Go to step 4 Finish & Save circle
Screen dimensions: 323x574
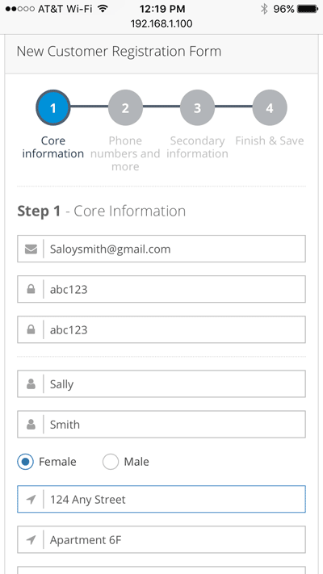(x=270, y=107)
